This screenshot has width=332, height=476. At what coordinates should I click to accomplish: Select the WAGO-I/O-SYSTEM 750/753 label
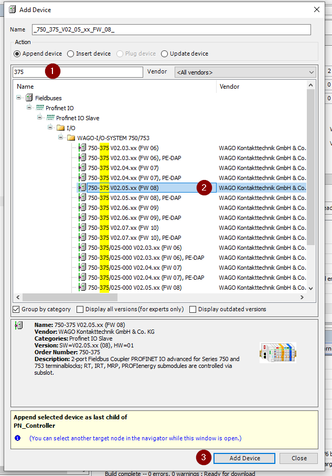[x=113, y=138]
